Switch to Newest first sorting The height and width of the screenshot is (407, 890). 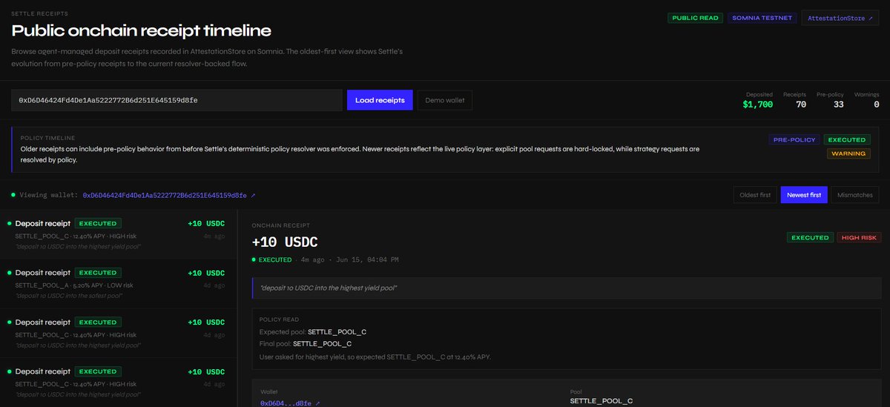pyautogui.click(x=804, y=195)
